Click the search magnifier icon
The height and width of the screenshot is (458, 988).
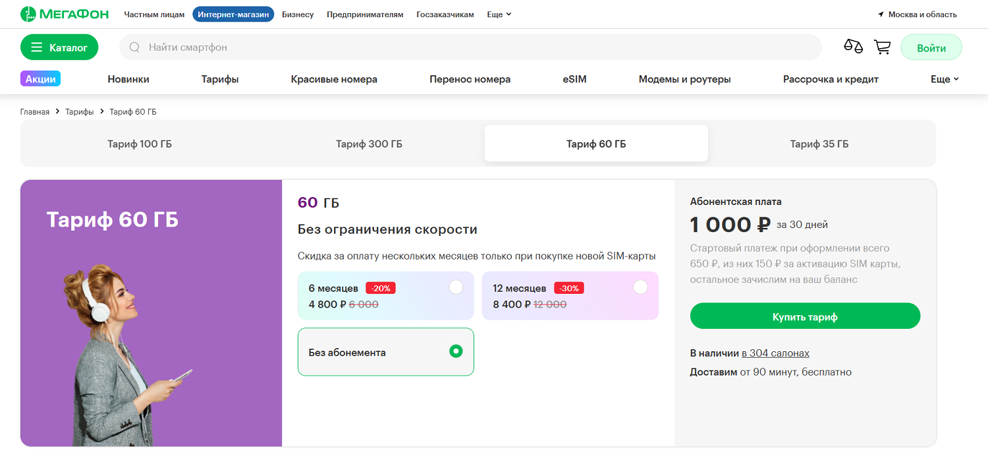point(134,47)
